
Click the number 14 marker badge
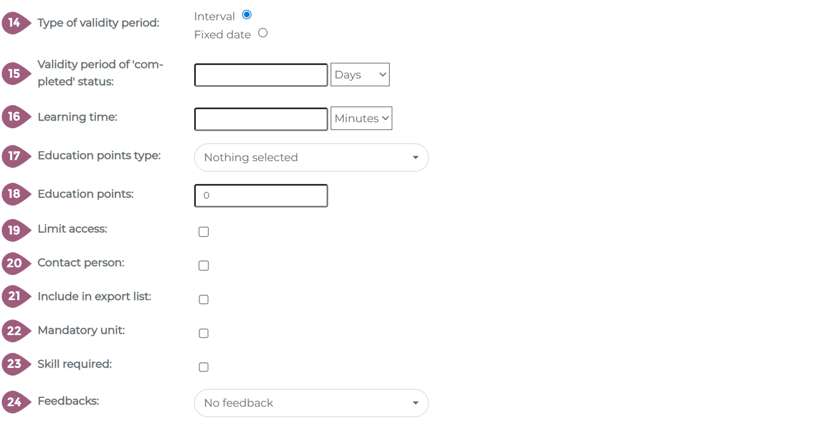14,23
